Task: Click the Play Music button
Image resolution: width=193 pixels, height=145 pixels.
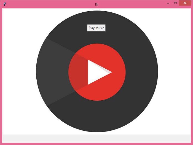Action: click(96, 28)
